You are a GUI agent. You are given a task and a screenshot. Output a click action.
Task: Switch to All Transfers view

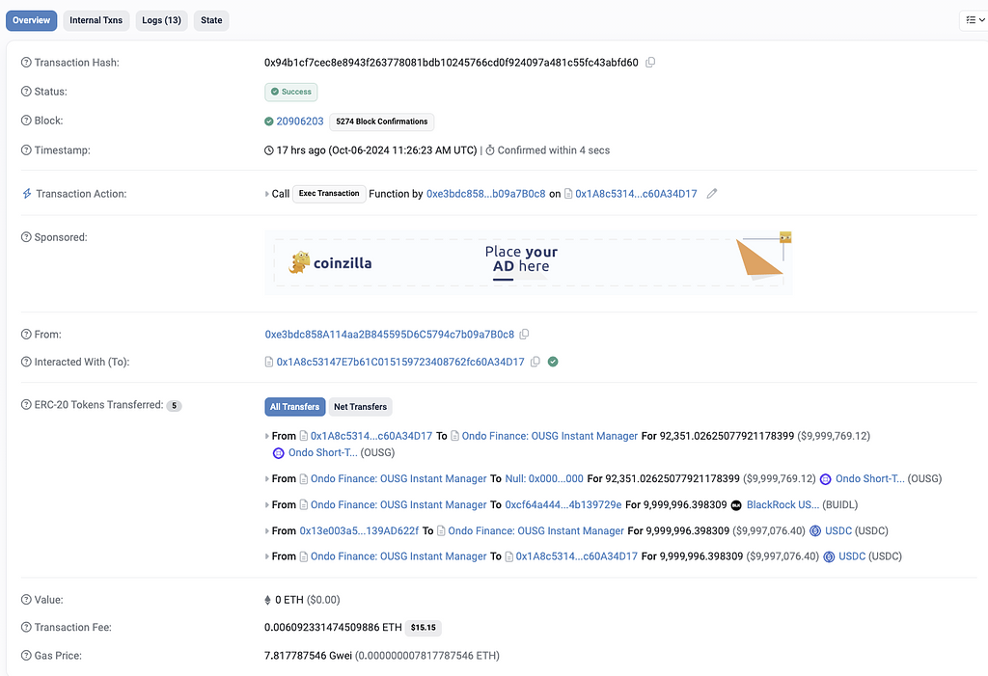(x=294, y=407)
